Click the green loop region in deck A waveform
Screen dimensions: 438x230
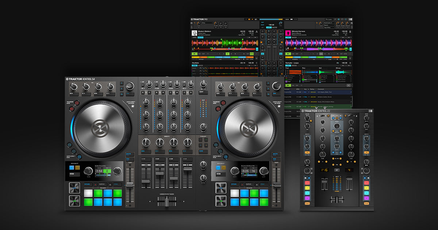(x=232, y=43)
